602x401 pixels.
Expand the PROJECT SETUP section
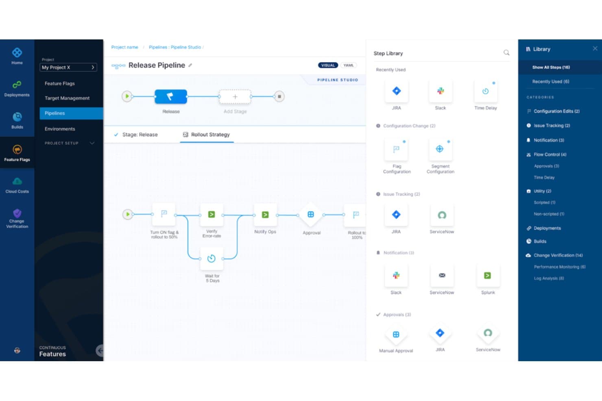tap(70, 143)
